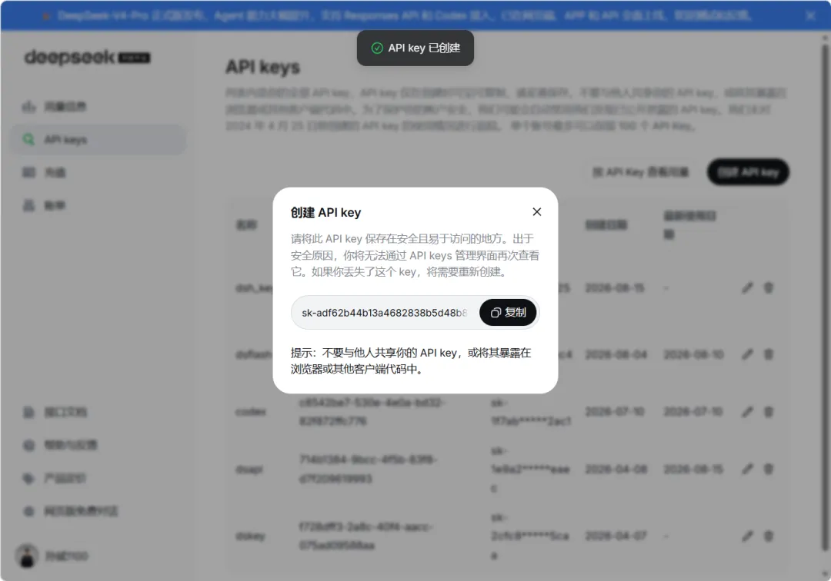
Task: Click the green check icon in toast
Action: [x=377, y=48]
